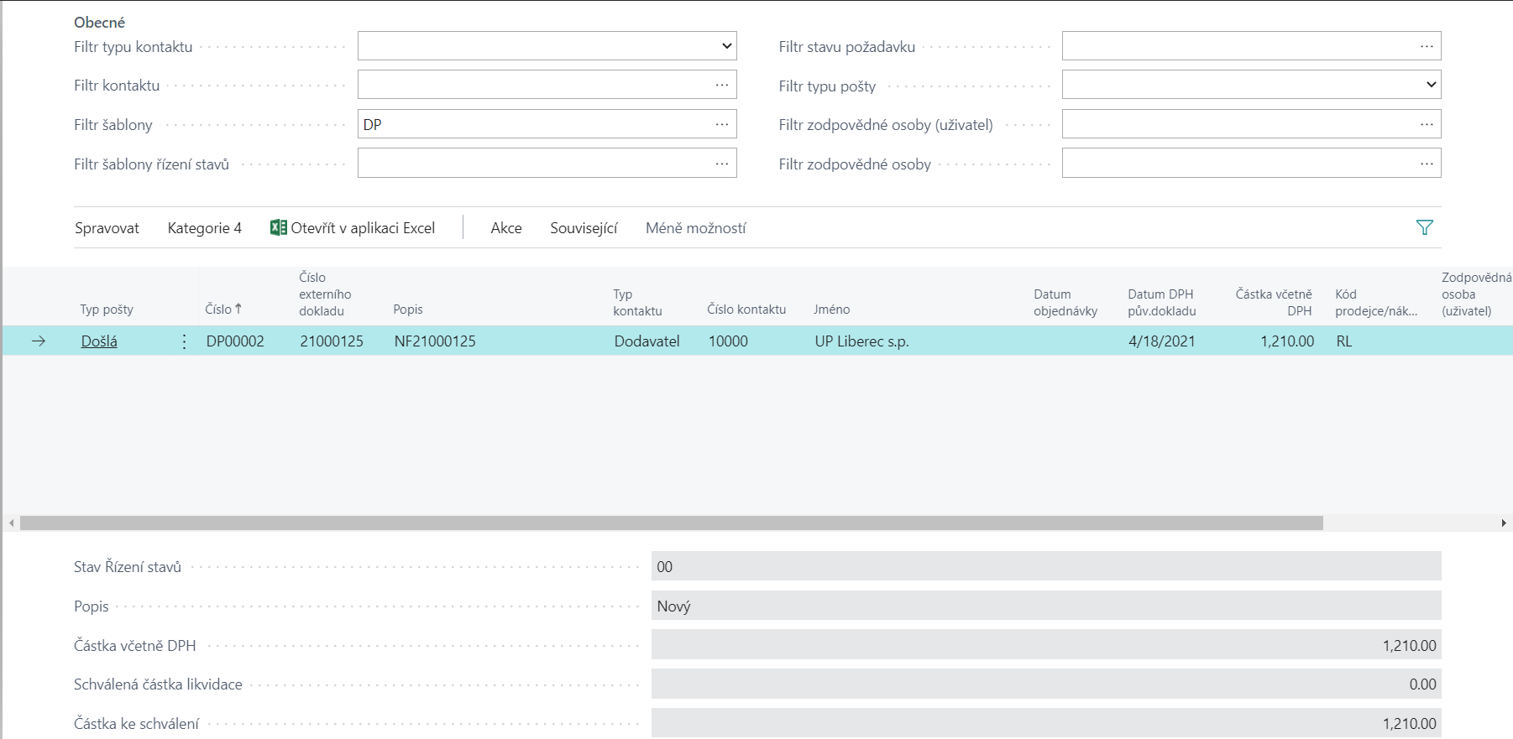Click the filter funnel icon

(1424, 227)
